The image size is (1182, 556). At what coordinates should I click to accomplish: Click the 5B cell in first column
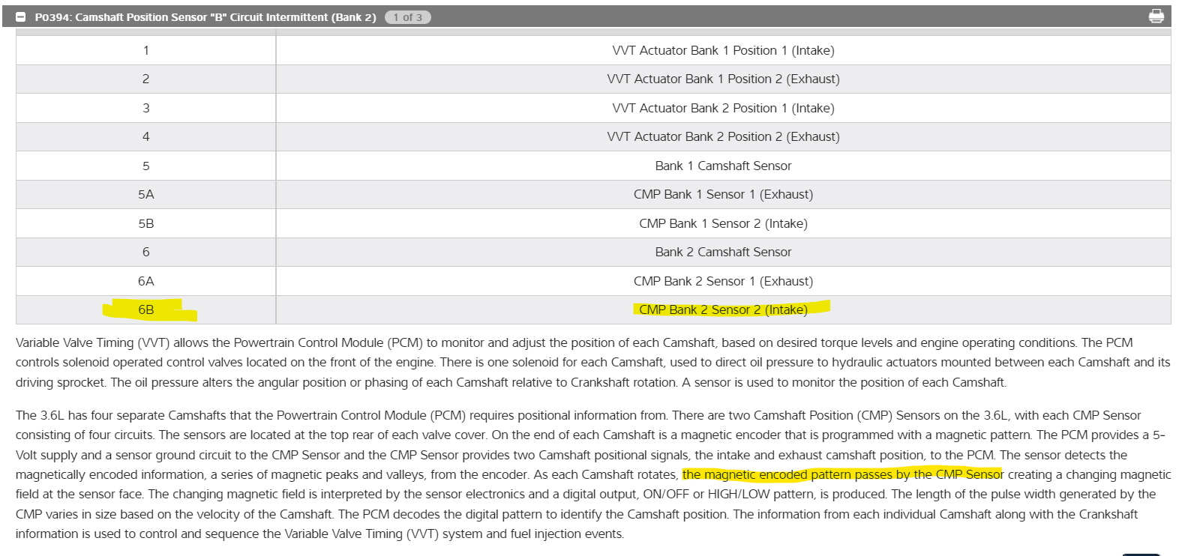point(146,223)
